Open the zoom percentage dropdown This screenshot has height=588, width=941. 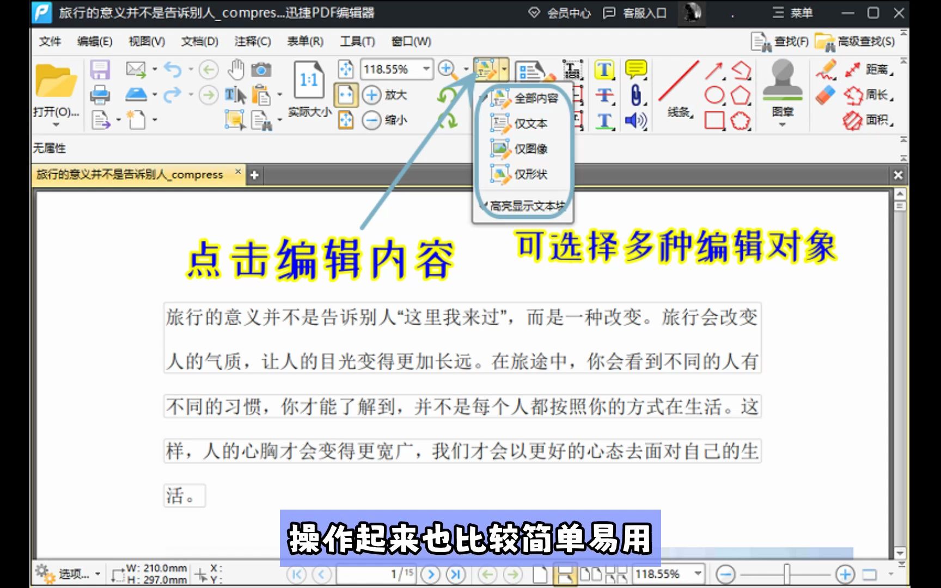pyautogui.click(x=426, y=69)
